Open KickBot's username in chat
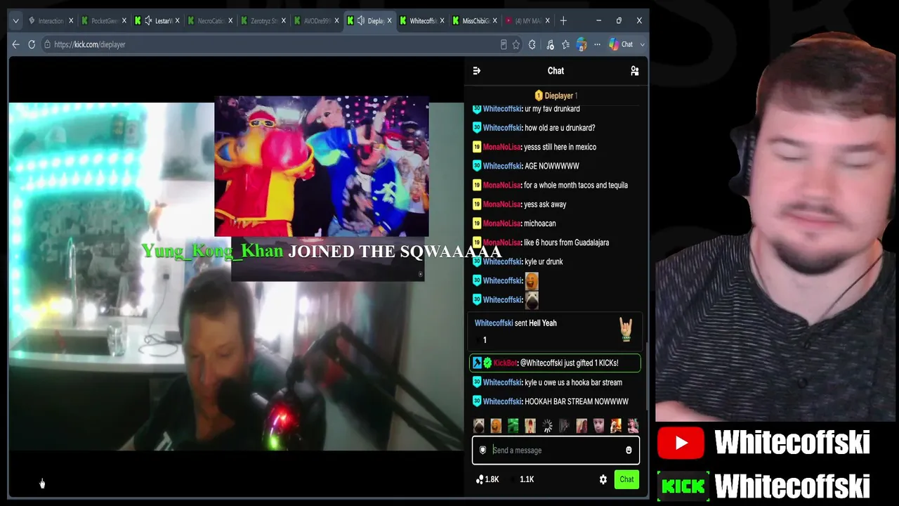 505,363
